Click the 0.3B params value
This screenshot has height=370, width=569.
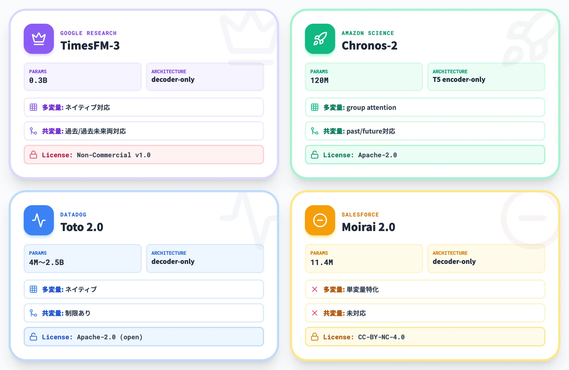(x=38, y=80)
